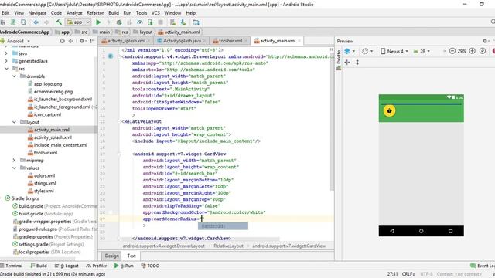The height and width of the screenshot is (278, 495).
Task: Open the VCS menu
Action: (x=155, y=13)
